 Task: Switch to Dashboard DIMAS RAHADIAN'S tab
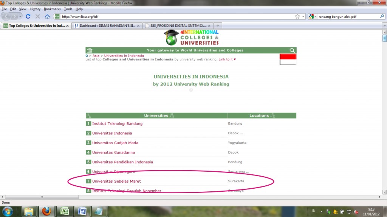107,26
